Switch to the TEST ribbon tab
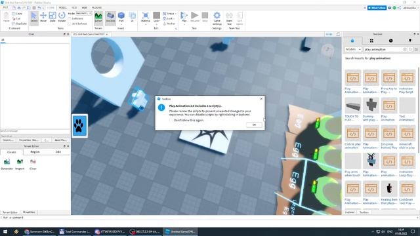This screenshot has width=420, height=236. 74,7
